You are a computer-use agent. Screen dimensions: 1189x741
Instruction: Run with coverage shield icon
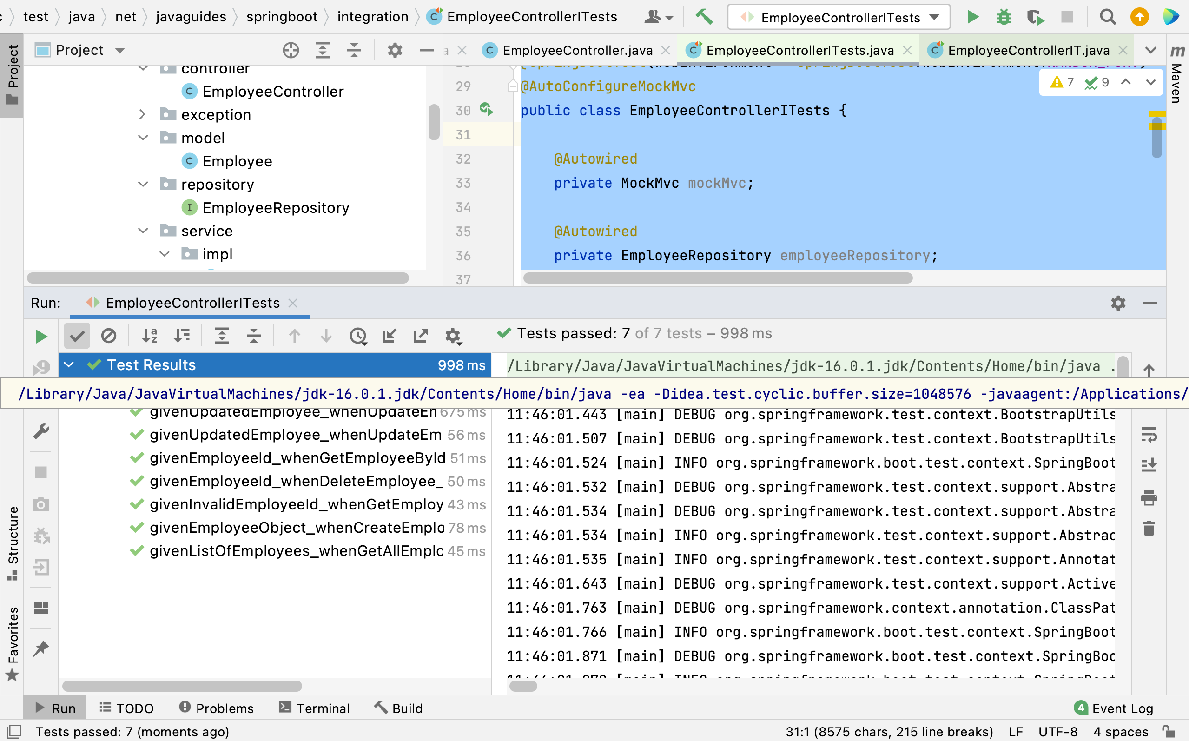click(1035, 17)
